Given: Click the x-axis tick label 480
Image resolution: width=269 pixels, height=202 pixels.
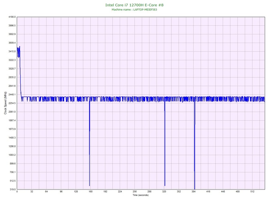Looking at the screenshot, I should (238, 192).
